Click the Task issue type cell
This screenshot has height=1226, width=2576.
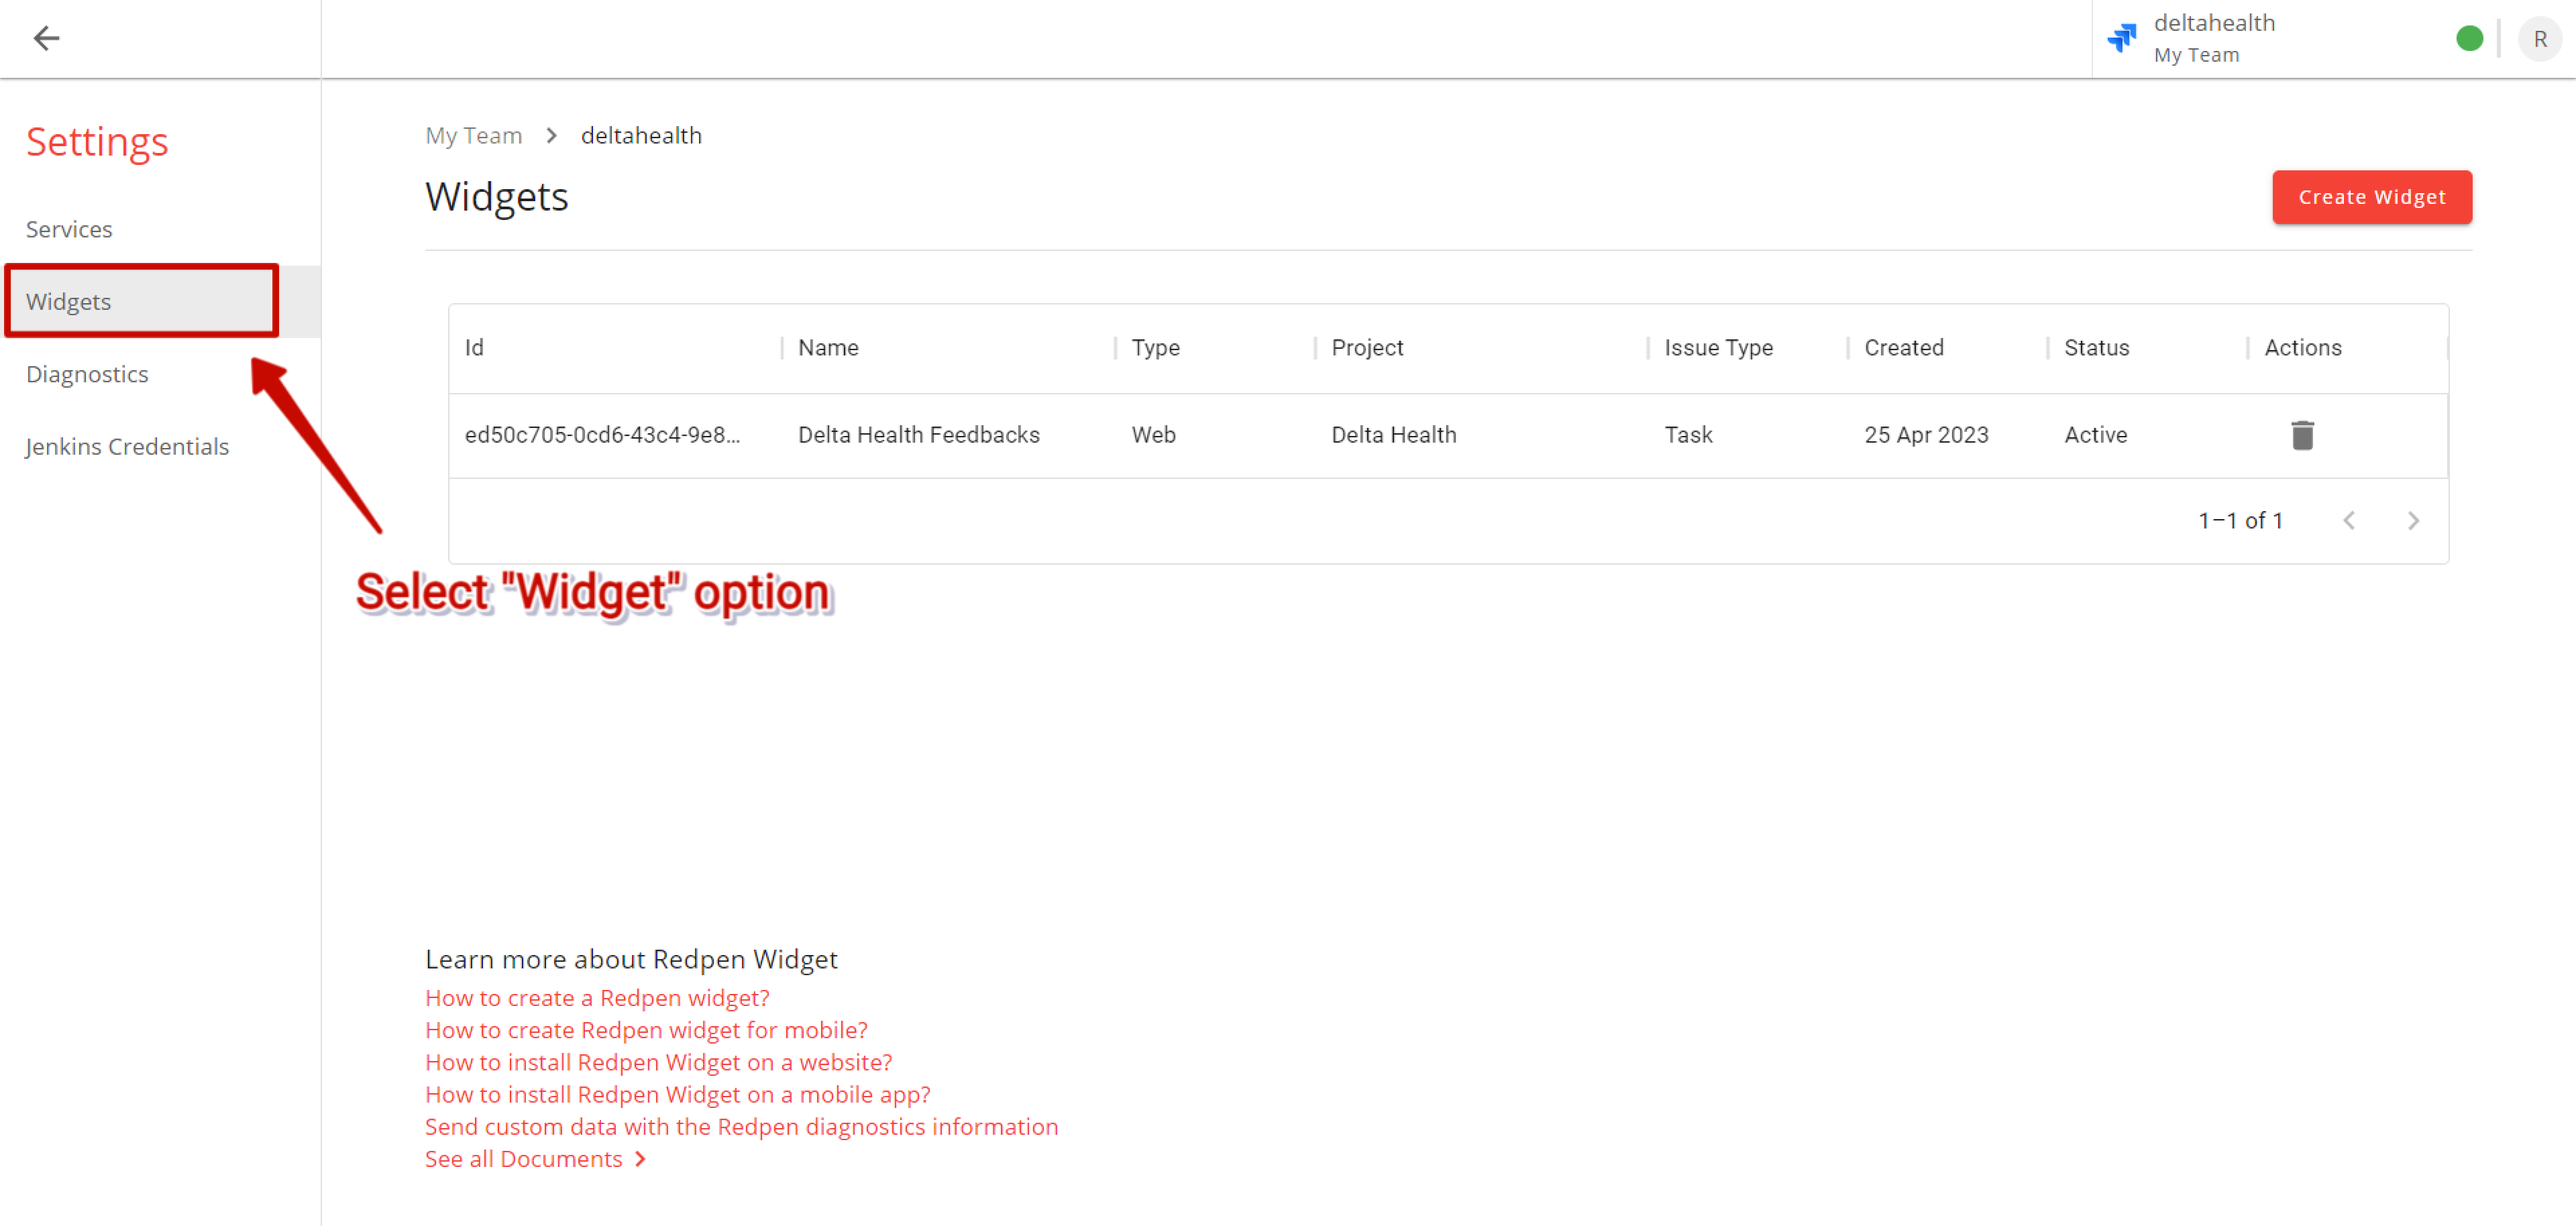click(x=1688, y=435)
